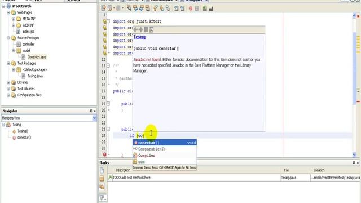Click the Find Selection magnifier toolbar icon
Image resolution: width=361 pixels, height=203 pixels.
(x=129, y=8)
